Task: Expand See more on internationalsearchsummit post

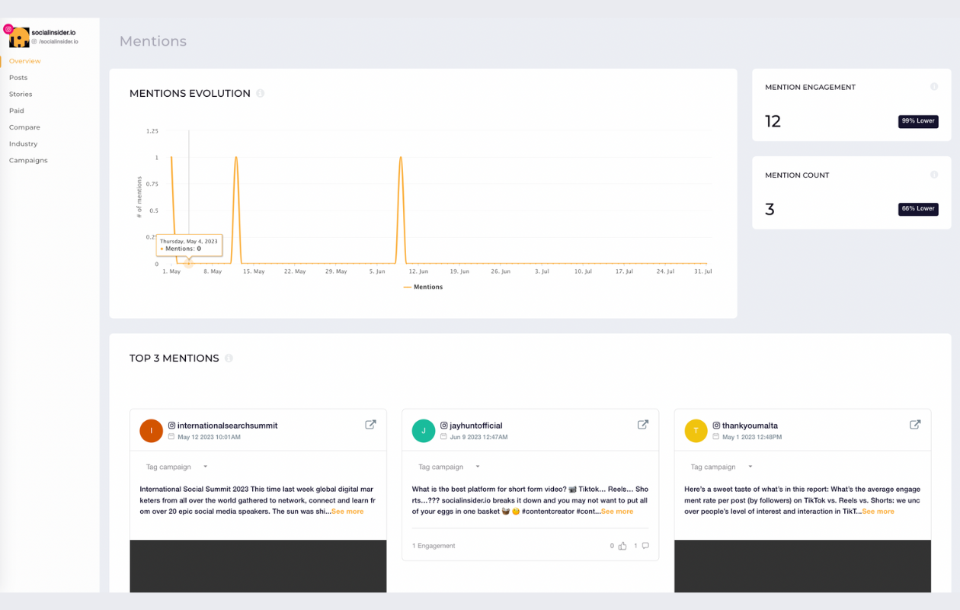Action: point(347,512)
